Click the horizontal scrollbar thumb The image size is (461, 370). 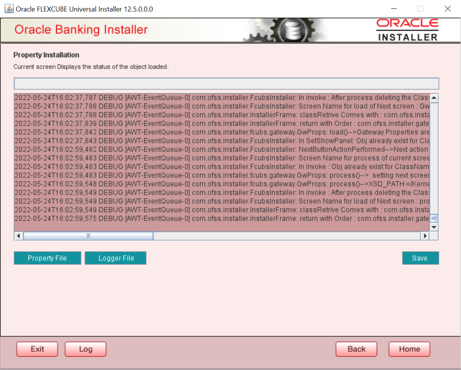click(x=88, y=236)
